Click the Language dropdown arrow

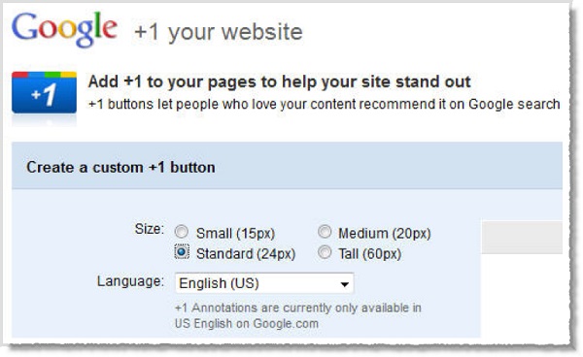click(344, 284)
